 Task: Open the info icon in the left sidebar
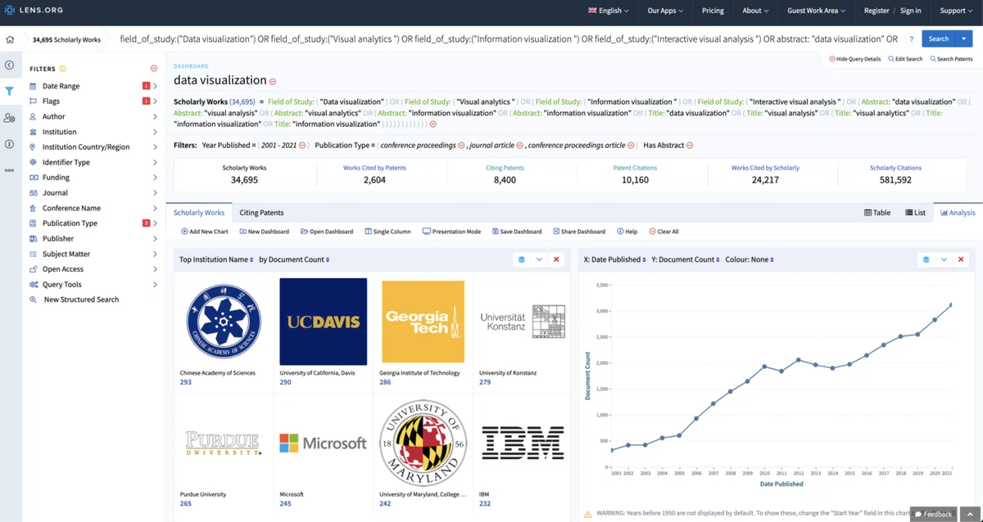(x=10, y=144)
